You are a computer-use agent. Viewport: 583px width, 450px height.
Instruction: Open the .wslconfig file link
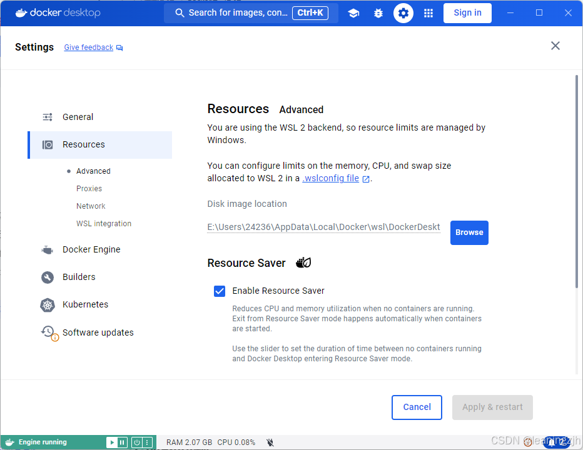[330, 178]
